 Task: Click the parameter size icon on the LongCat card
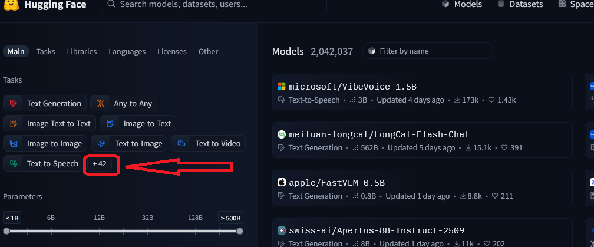click(x=355, y=148)
